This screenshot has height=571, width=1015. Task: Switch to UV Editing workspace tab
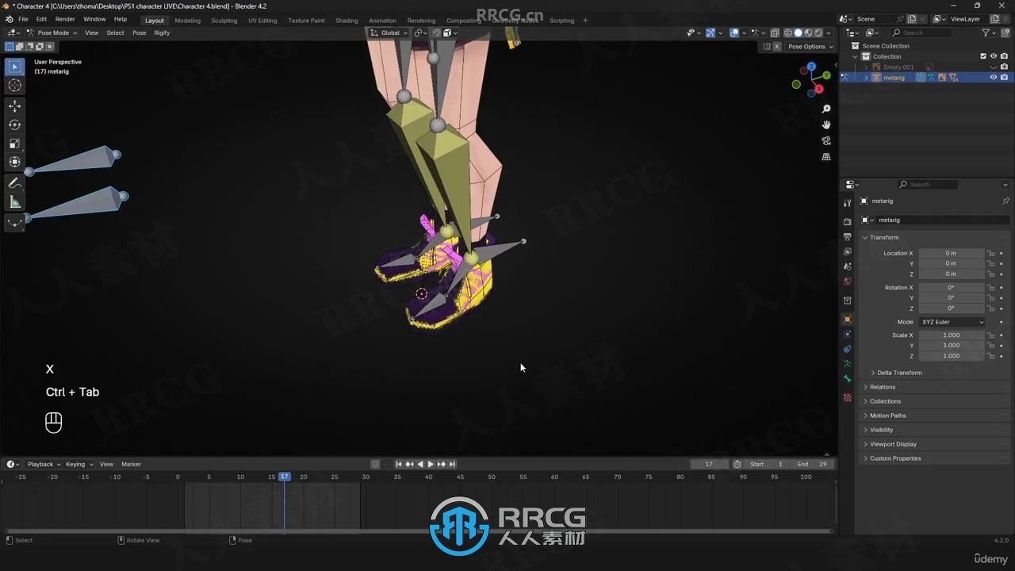coord(262,21)
